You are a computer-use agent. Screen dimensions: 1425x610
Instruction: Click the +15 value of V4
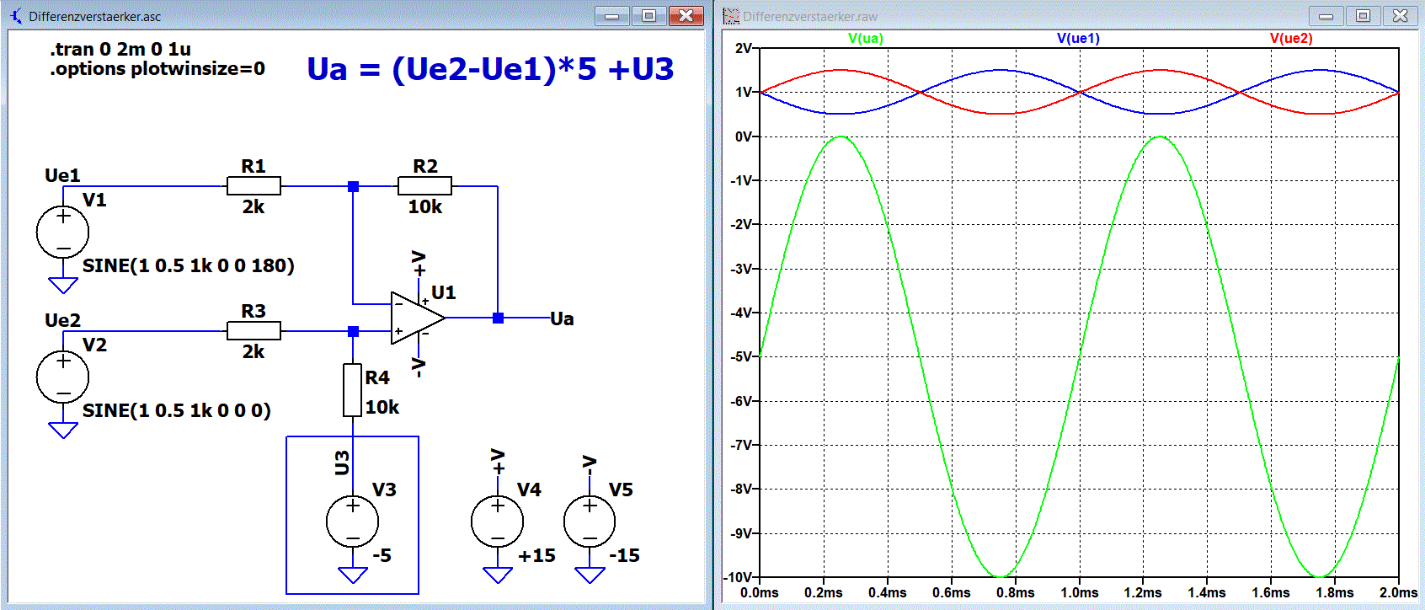[536, 555]
